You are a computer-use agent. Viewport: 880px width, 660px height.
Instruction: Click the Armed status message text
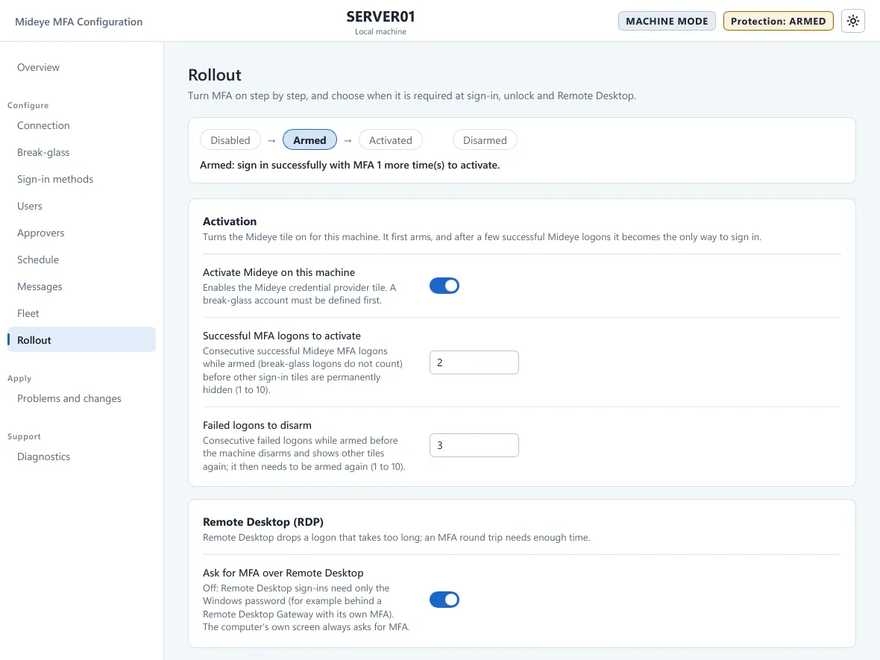coord(350,166)
